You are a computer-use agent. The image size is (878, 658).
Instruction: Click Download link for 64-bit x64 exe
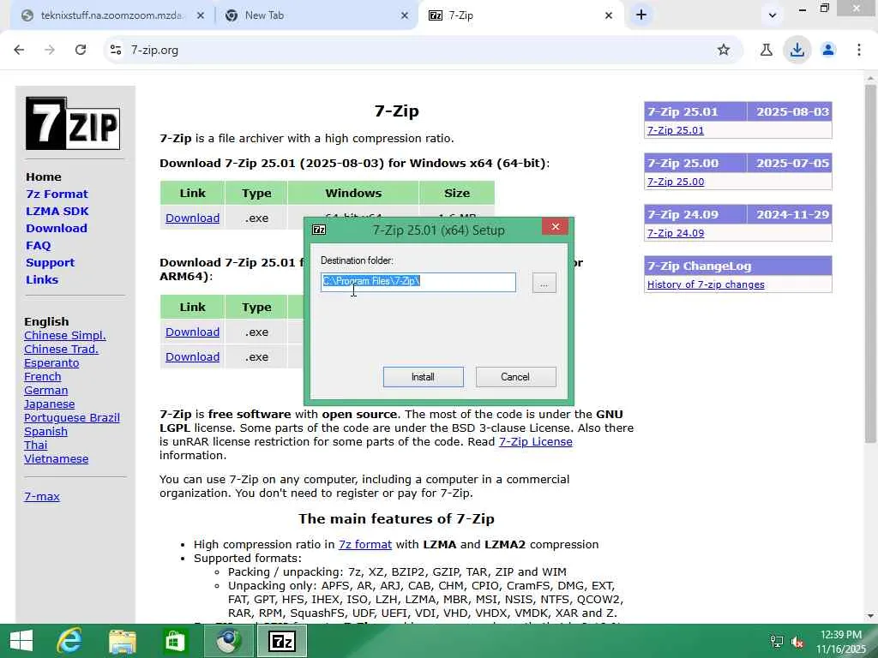tap(192, 218)
